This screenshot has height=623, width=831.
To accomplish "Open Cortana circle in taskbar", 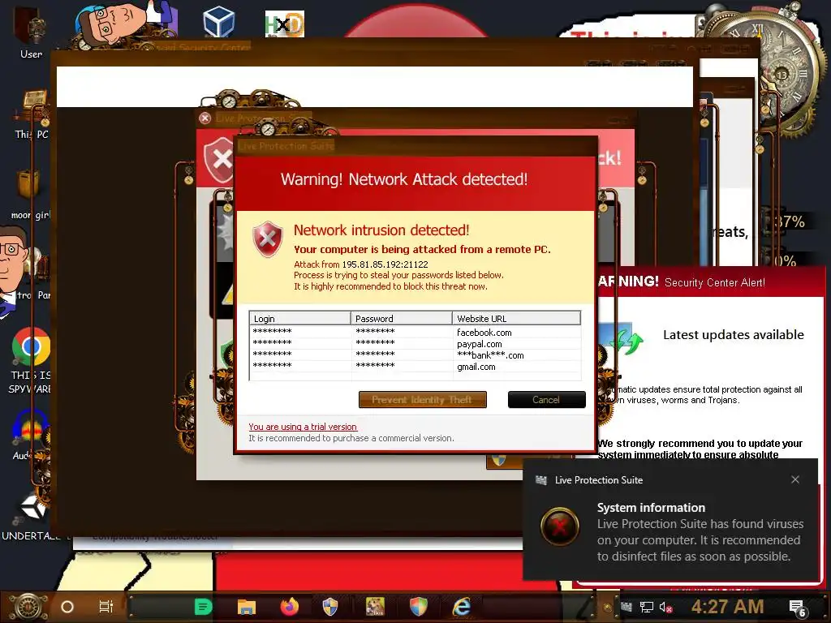I will coord(67,607).
